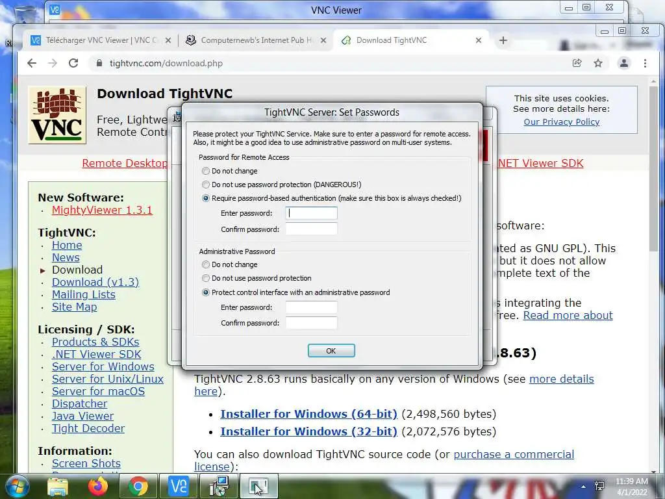Open 'Read more about' link
665x499 pixels.
tap(568, 315)
